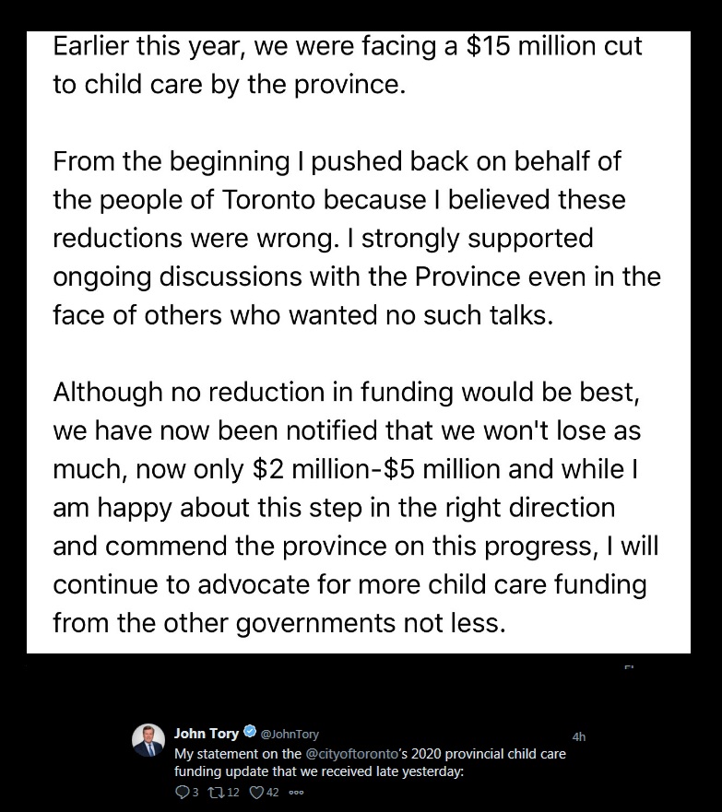This screenshot has height=812, width=722.
Task: Open the three-dot more options menu
Action: [296, 792]
